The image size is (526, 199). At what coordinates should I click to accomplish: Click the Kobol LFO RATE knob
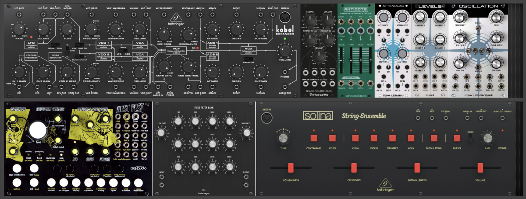point(19,29)
